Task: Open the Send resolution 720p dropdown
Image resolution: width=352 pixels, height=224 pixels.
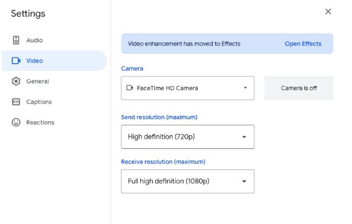Action: (x=188, y=137)
